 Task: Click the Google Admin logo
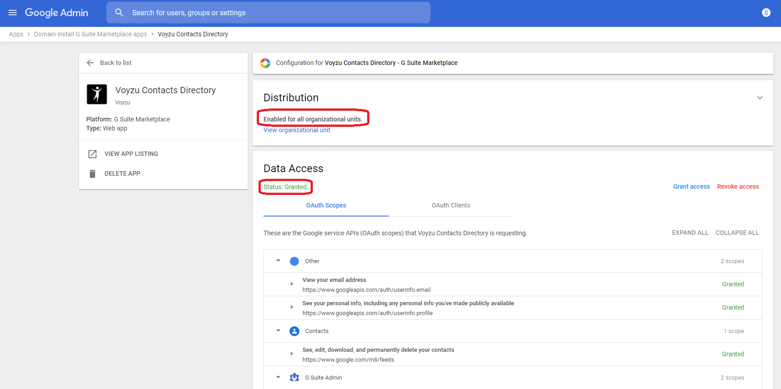(x=57, y=13)
